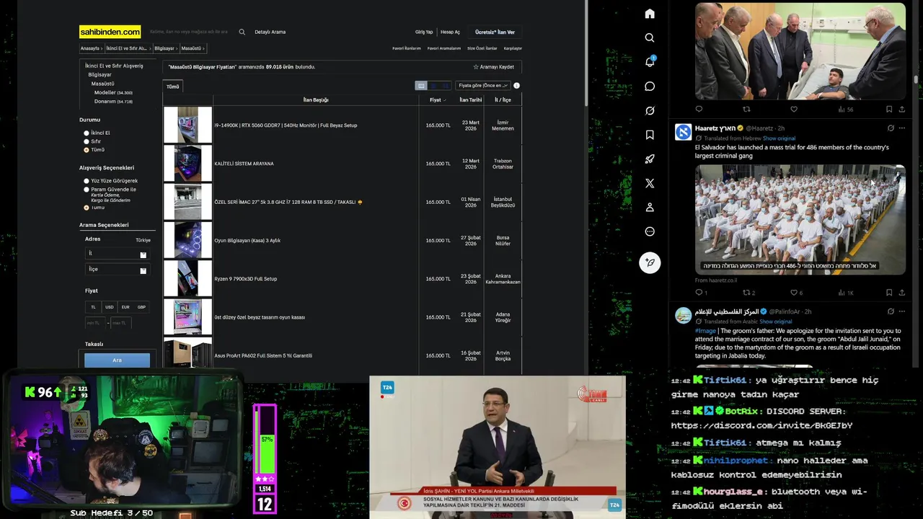Choose TL currency for price filter

click(93, 307)
